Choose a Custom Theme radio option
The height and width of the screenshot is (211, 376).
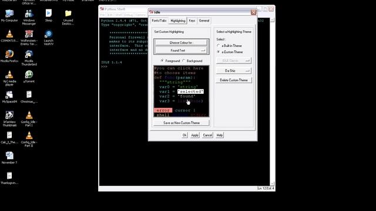coord(219,52)
